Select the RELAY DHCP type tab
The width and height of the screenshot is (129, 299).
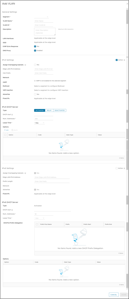(x=49, y=110)
